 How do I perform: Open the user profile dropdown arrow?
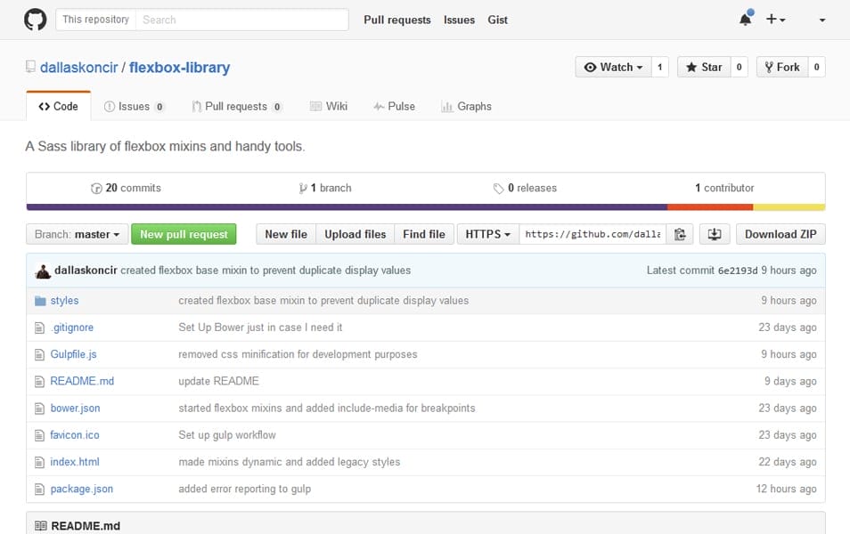pos(822,20)
